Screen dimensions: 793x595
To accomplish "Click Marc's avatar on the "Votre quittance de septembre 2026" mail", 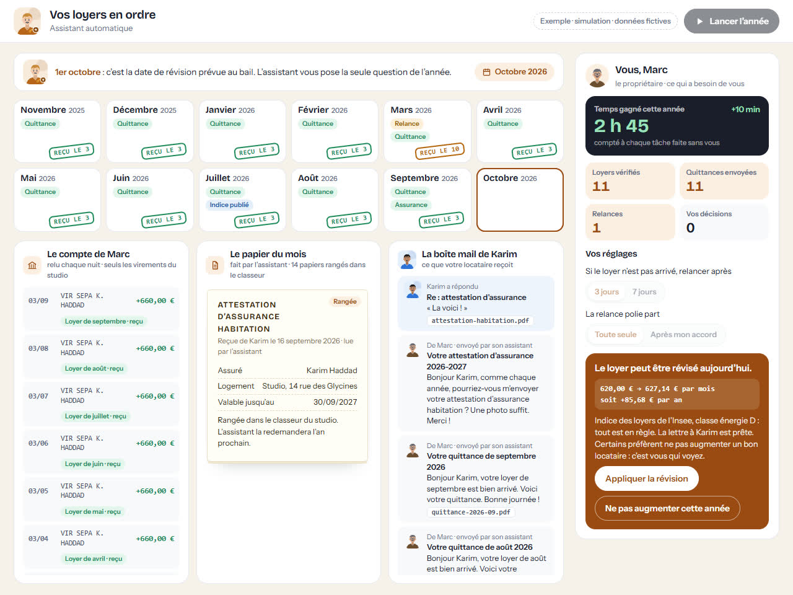I will (413, 450).
